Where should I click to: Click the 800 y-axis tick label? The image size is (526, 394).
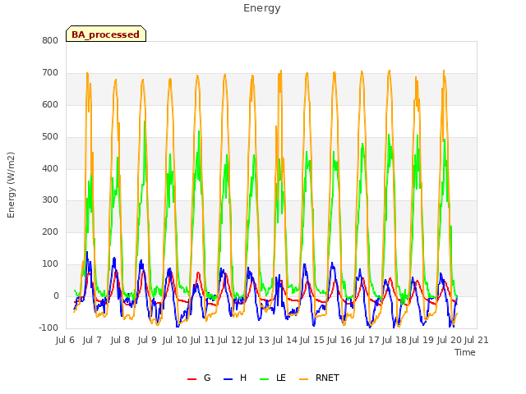tap(50, 41)
